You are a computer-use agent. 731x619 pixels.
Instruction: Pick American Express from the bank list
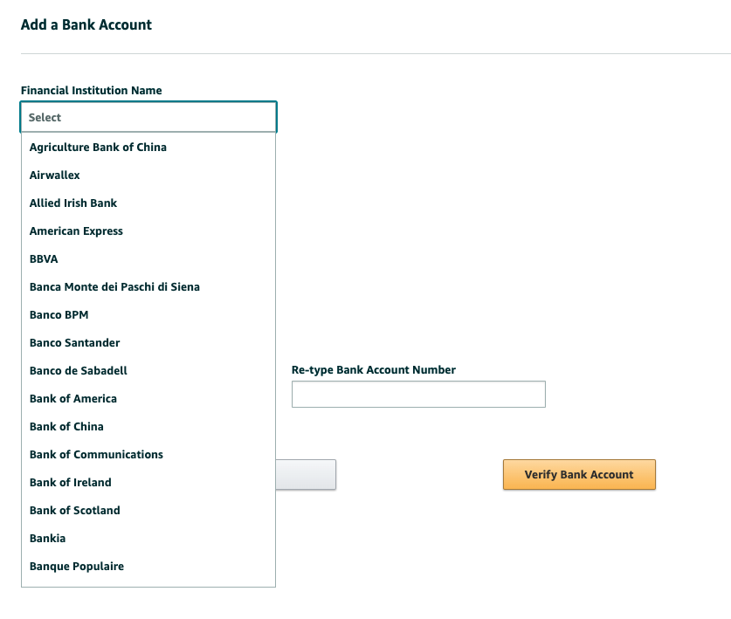75,230
